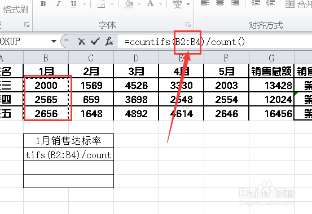312x214 pixels.
Task: Click header cell 5月
Action: [x=226, y=71]
